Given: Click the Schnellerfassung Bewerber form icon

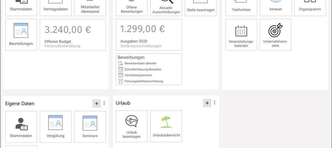Looking at the screenshot, I should (121, 69).
